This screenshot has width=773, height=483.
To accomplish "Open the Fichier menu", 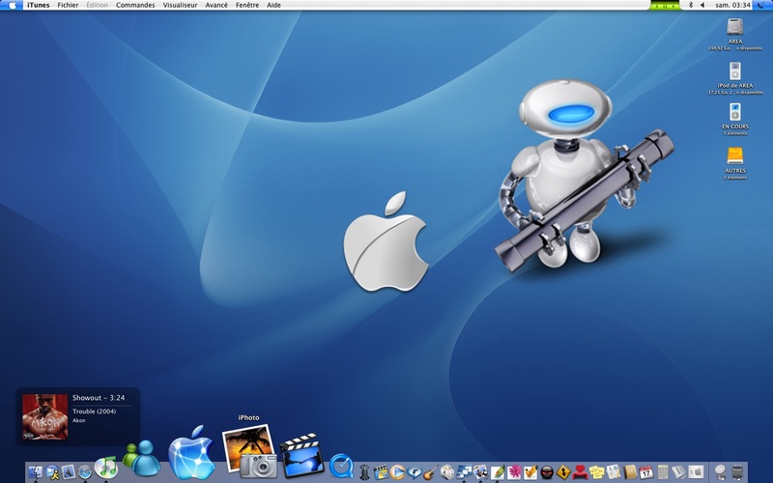I will pos(68,5).
